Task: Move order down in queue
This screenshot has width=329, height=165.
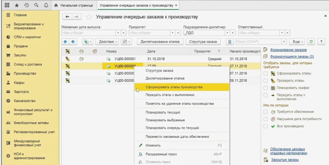Action: click(73, 41)
